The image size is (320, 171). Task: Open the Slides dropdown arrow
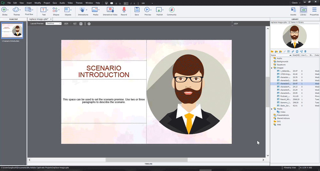point(8,10)
